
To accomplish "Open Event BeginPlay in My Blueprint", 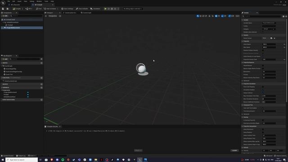I will click(x=11, y=69).
